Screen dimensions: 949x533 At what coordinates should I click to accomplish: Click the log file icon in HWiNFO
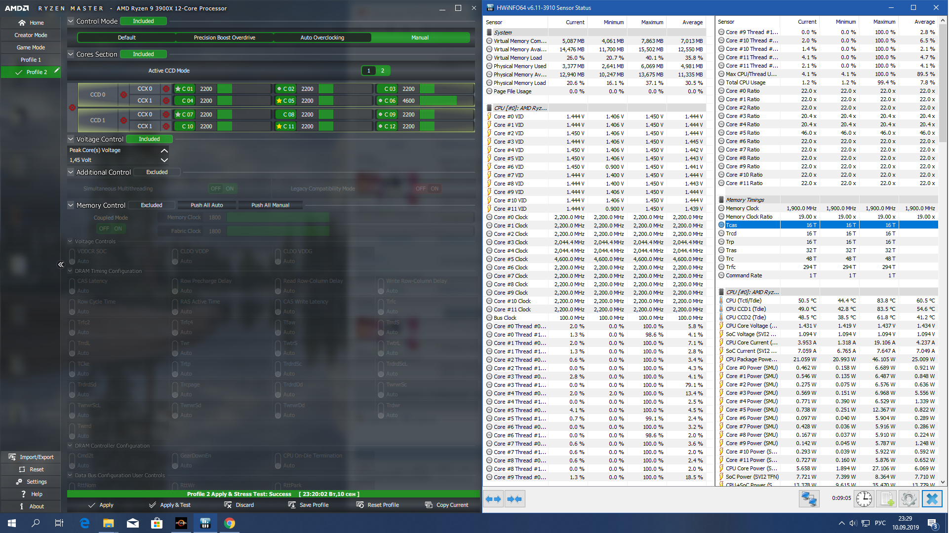point(886,499)
